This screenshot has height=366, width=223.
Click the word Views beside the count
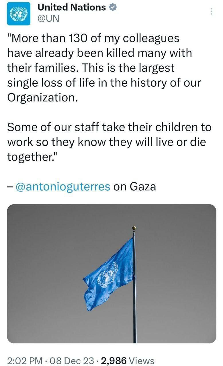[x=142, y=361]
